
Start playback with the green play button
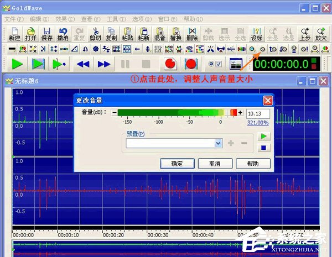tap(17, 64)
